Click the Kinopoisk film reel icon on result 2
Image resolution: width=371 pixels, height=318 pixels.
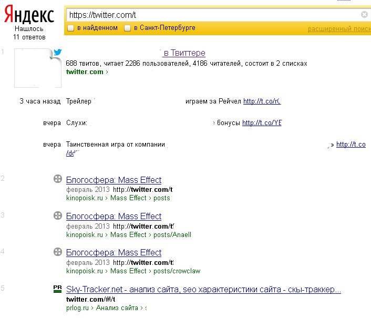[58, 179]
